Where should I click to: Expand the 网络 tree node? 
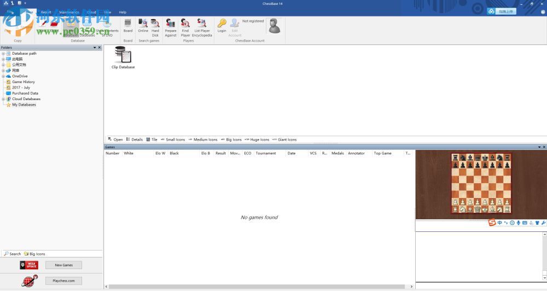pos(3,71)
